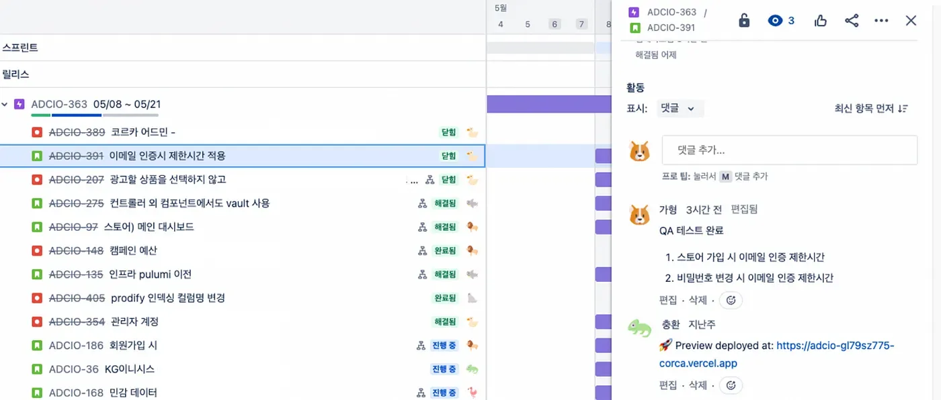Add emoji reaction to 가형's comment
The height and width of the screenshot is (400, 941).
pos(731,300)
